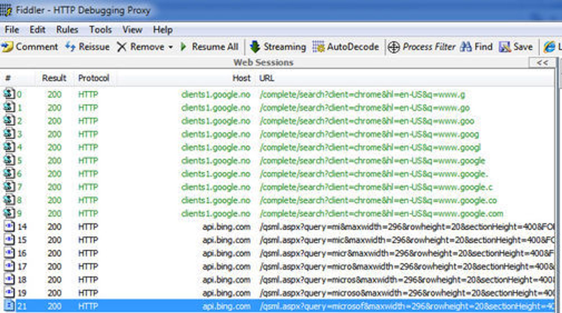
Task: Click the session icon for row 8
Action: (9, 200)
